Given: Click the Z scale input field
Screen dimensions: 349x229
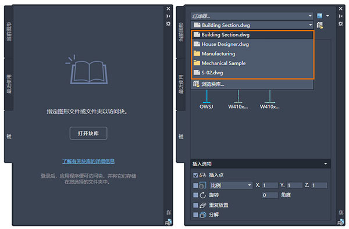Looking at the screenshot, I should [x=319, y=185].
